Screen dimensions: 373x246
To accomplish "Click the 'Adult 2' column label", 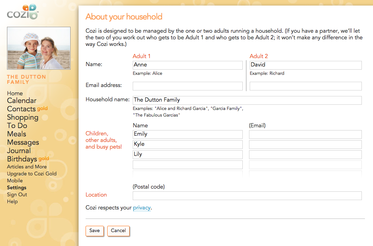I will pyautogui.click(x=258, y=56).
